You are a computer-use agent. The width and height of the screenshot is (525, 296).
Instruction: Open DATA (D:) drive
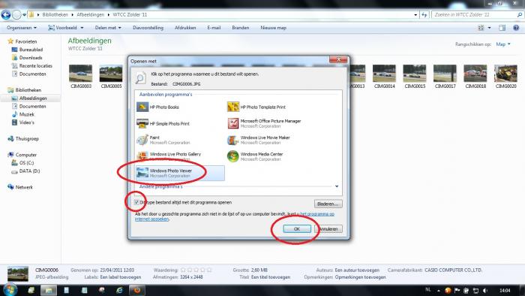click(29, 171)
